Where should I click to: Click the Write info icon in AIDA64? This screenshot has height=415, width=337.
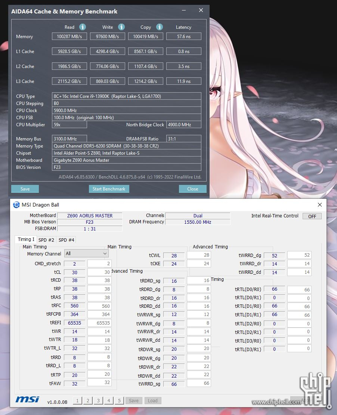click(121, 27)
